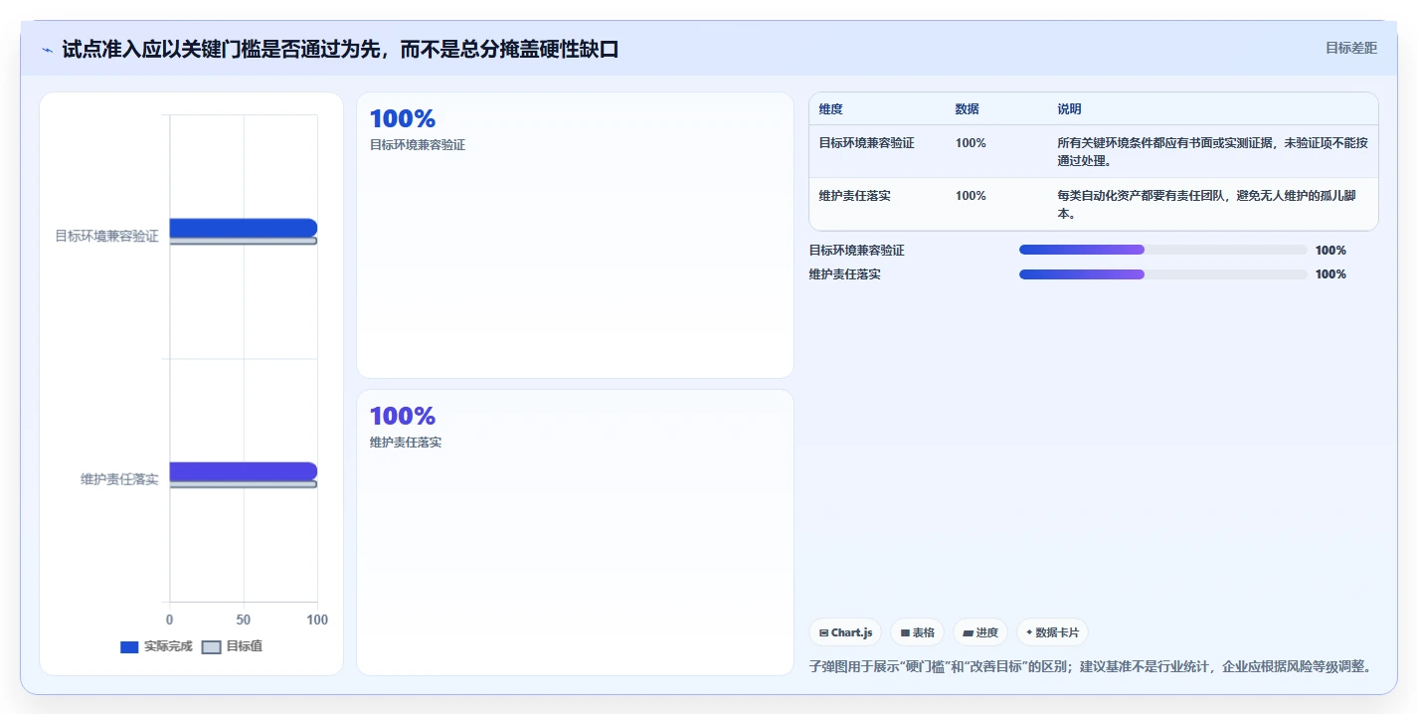Click the blue 100% value in top card
This screenshot has width=1418, height=714.
(403, 119)
